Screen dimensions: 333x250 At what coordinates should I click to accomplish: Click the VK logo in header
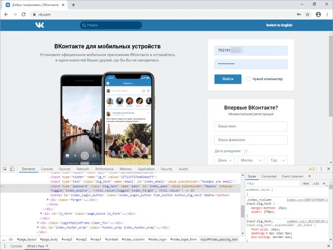39,25
